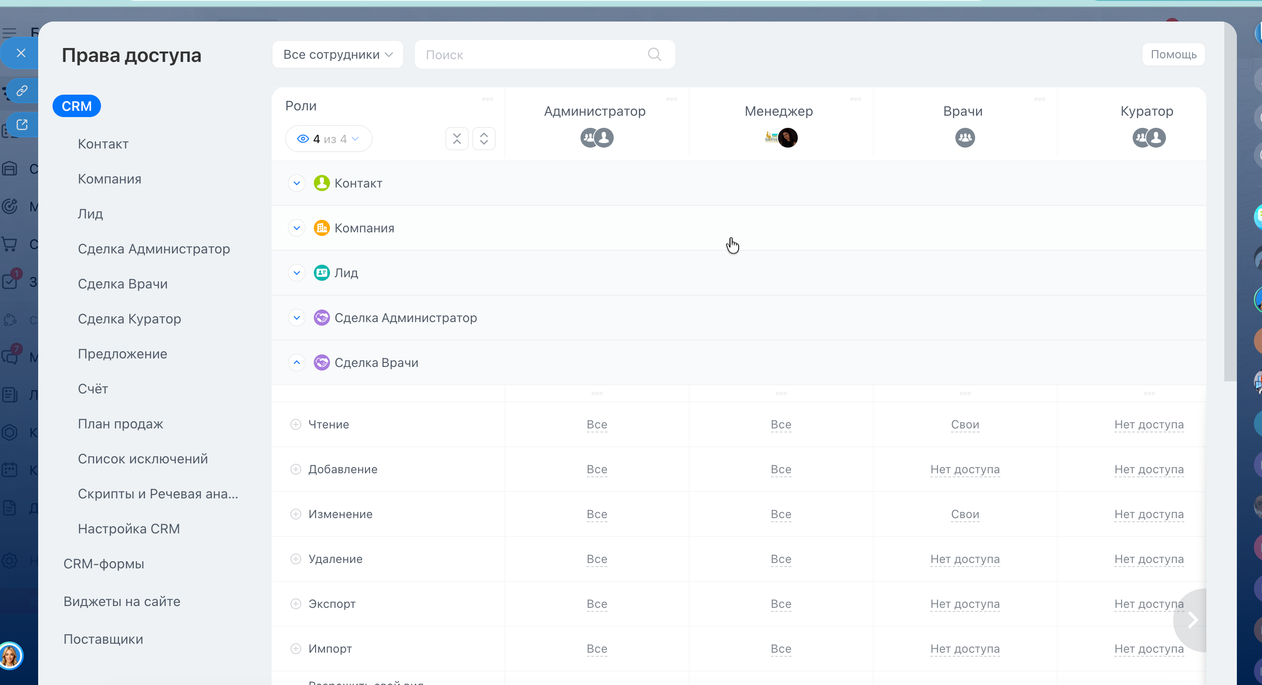Click the right scroll arrow in table
Viewport: 1262px width, 685px height.
pyautogui.click(x=1192, y=620)
